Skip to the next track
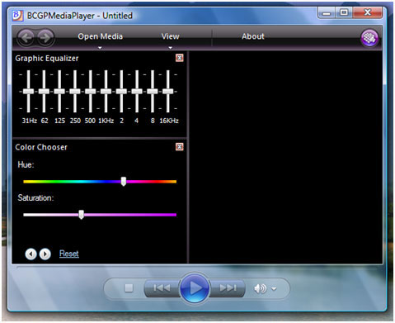Image resolution: width=395 pixels, height=323 pixels. tap(228, 288)
